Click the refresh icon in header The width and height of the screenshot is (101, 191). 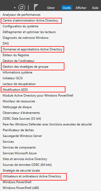click(x=22, y=8)
